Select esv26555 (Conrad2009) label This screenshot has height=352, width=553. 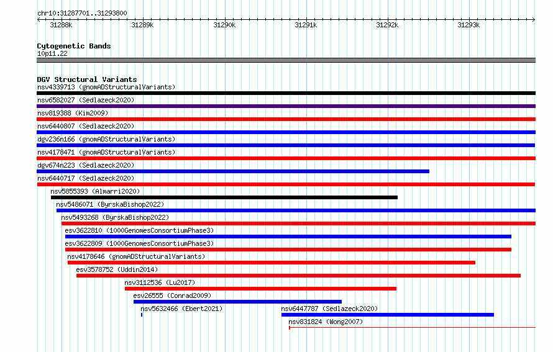(x=173, y=296)
